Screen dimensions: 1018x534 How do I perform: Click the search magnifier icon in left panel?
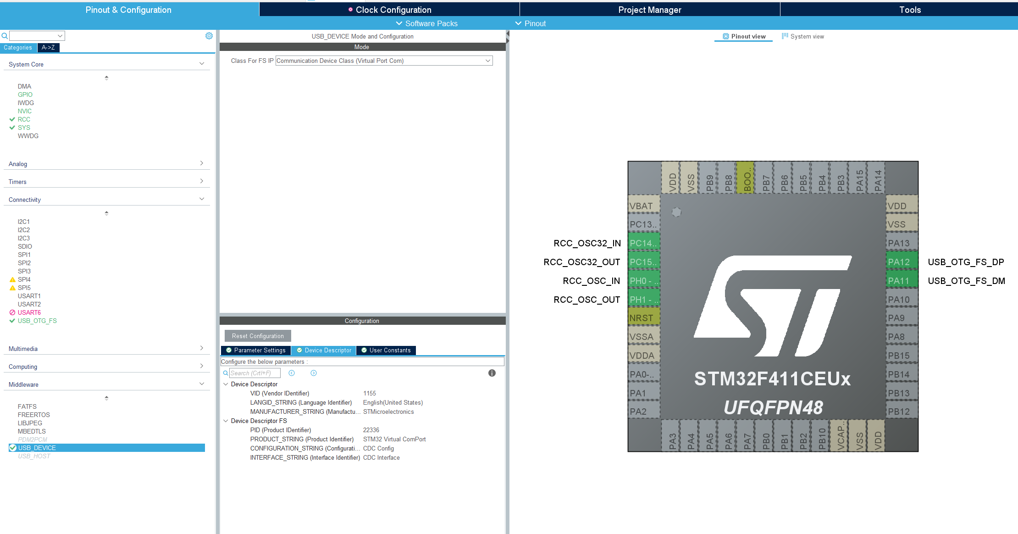[x=5, y=36]
